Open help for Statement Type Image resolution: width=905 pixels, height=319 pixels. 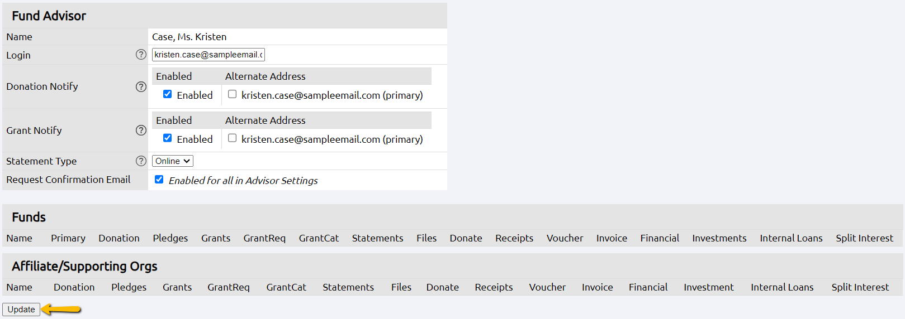141,161
